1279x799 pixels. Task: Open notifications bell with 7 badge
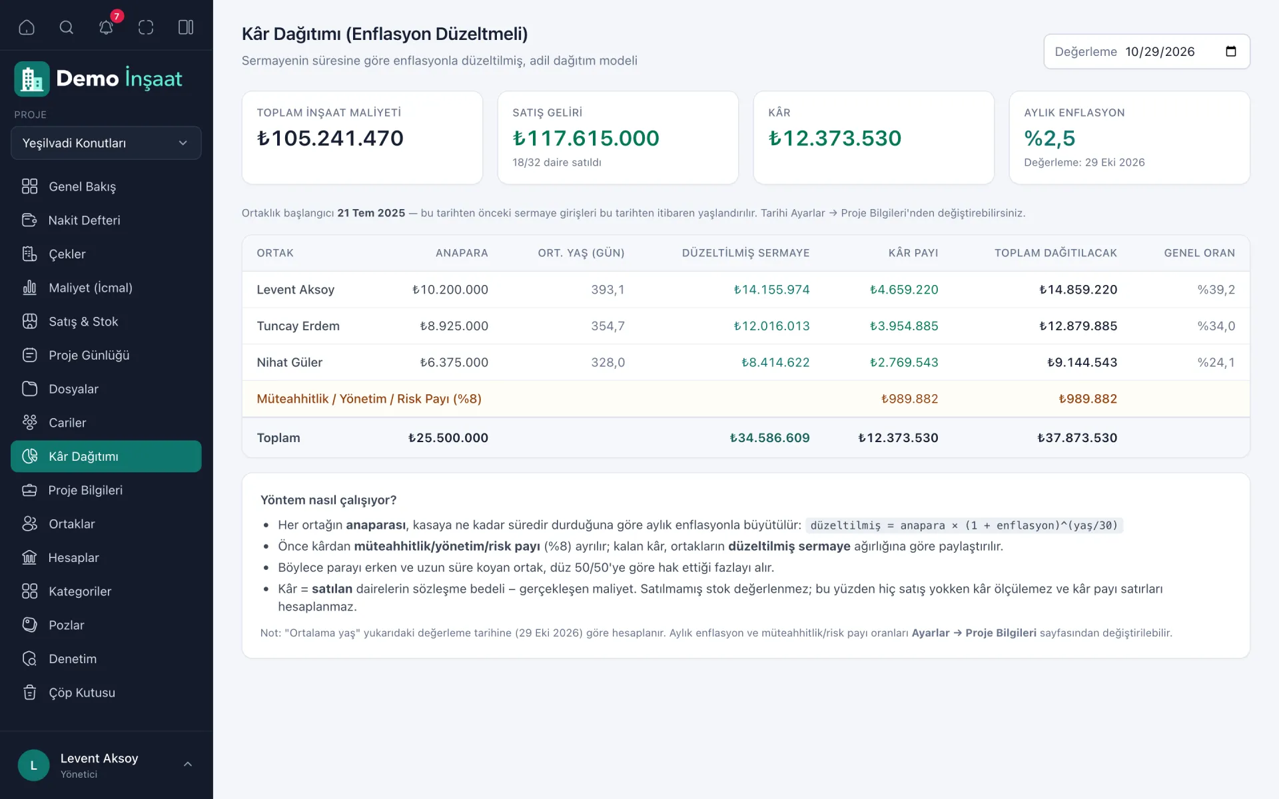point(107,27)
